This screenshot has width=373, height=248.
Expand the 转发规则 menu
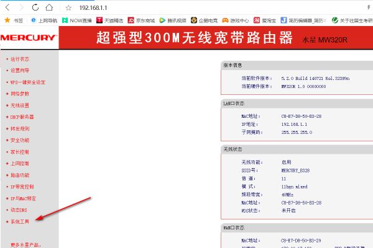pos(20,128)
